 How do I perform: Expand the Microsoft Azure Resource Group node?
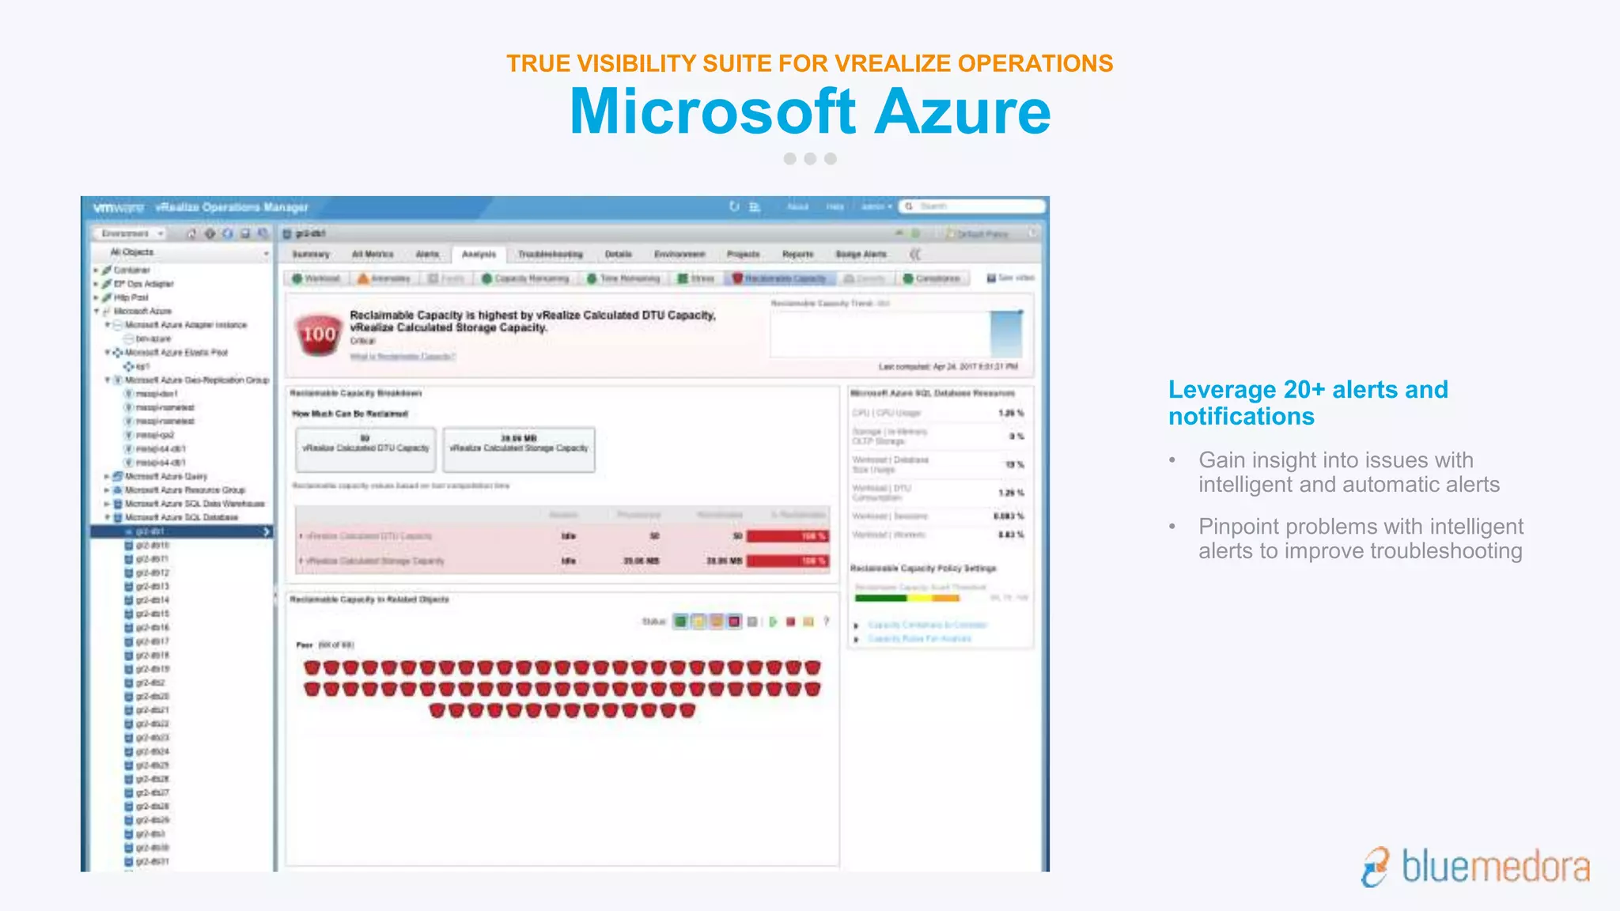(107, 490)
